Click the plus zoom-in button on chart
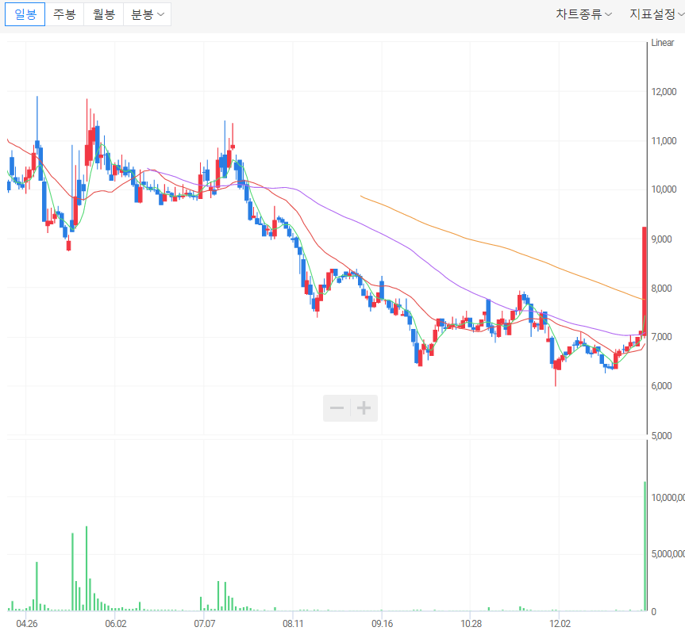 pyautogui.click(x=364, y=408)
